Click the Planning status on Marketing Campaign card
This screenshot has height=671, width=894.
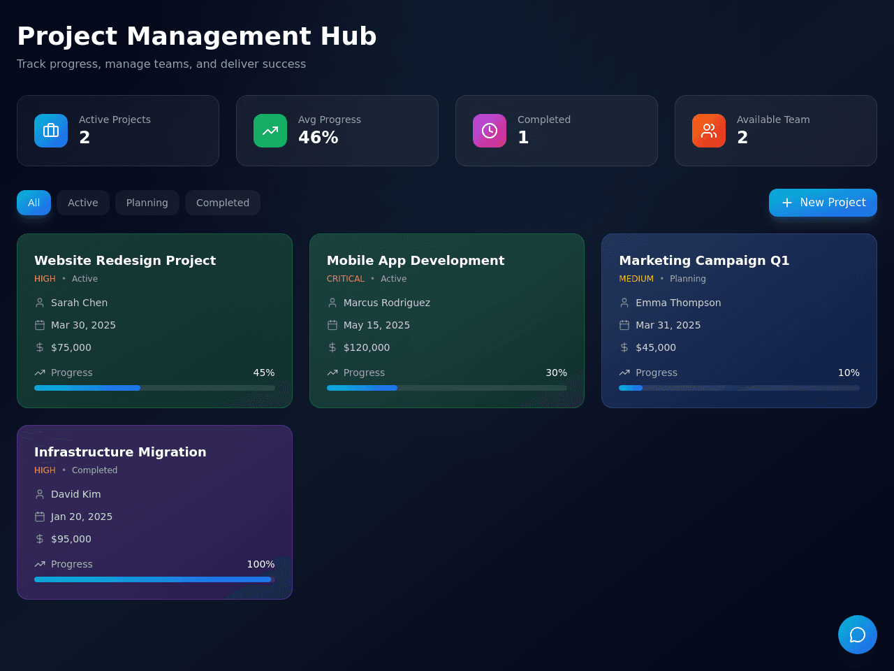[688, 279]
